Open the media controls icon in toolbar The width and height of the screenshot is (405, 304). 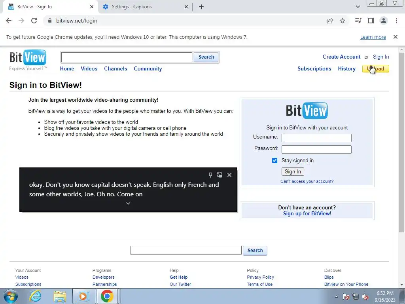[x=358, y=21]
